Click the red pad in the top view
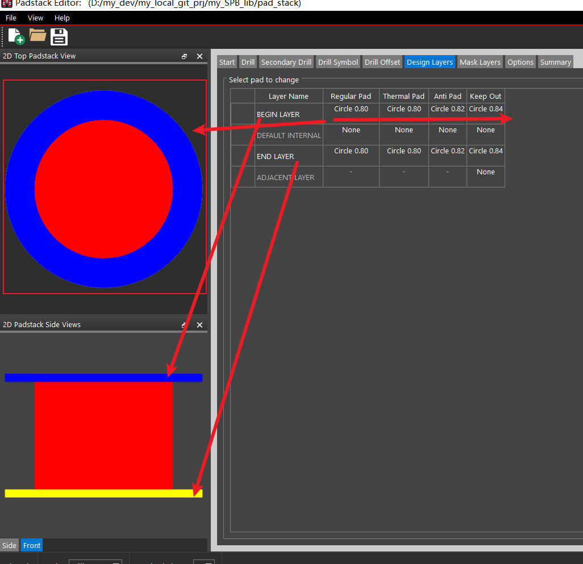Screen dimensions: 583x564 click(105, 190)
